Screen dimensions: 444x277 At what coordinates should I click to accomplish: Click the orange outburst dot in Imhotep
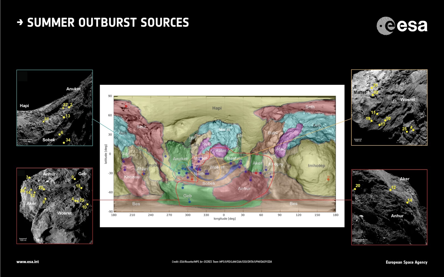click(x=328, y=179)
